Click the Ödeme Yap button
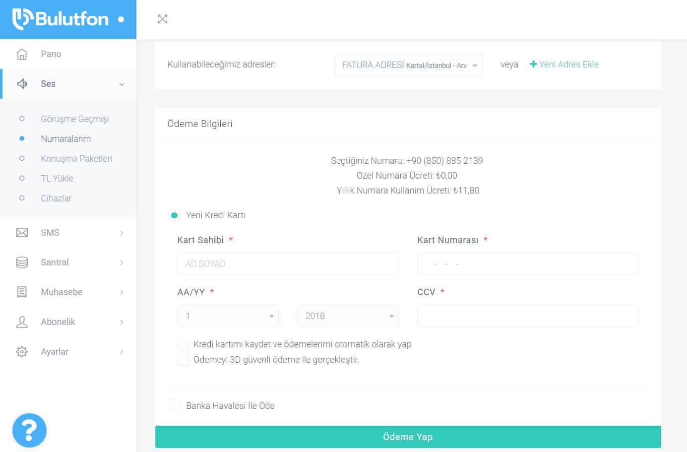Screen dimensions: 687x452 click(x=408, y=437)
